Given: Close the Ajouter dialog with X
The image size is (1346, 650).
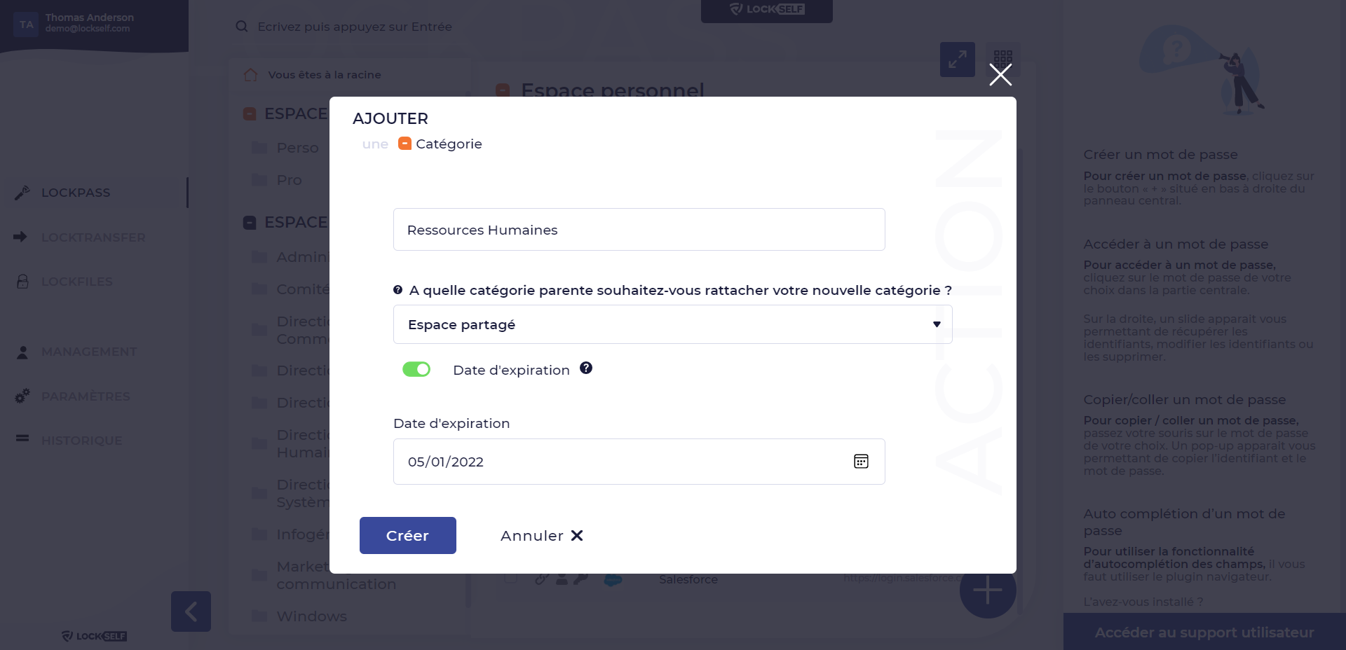Looking at the screenshot, I should click(x=1000, y=74).
